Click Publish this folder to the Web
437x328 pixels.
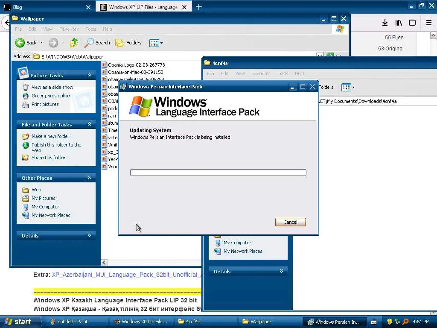[56, 147]
